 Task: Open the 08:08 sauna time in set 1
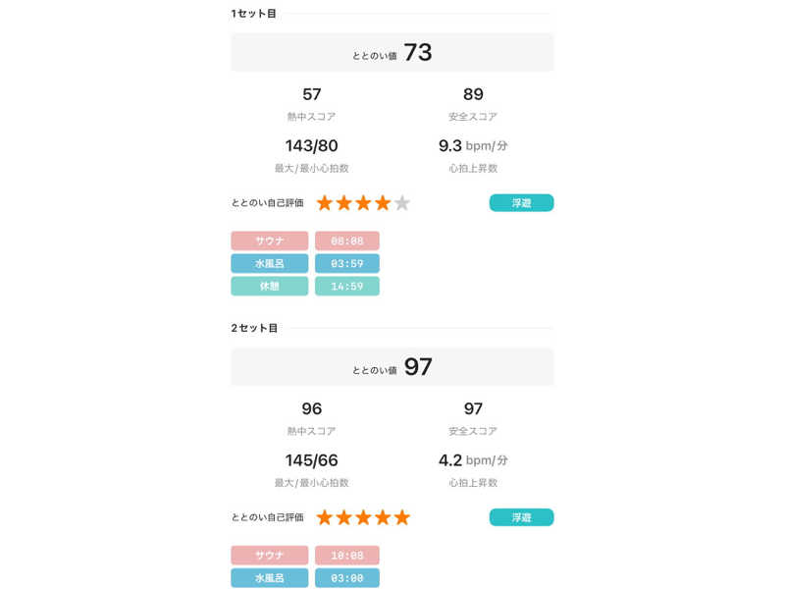(x=347, y=241)
